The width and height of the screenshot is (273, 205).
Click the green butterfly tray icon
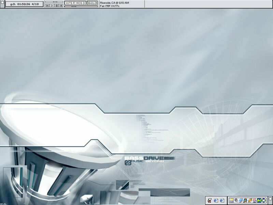(259, 200)
